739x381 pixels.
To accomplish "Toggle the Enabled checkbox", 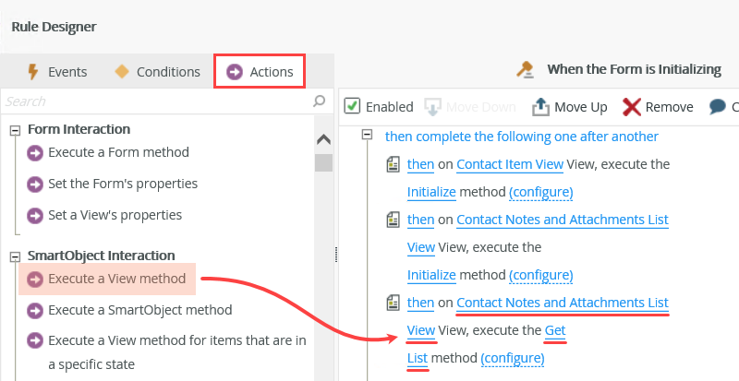I will coord(352,106).
